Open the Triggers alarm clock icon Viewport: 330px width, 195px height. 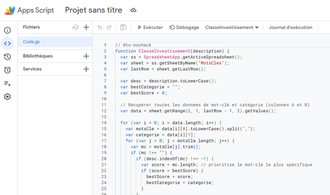point(7,70)
